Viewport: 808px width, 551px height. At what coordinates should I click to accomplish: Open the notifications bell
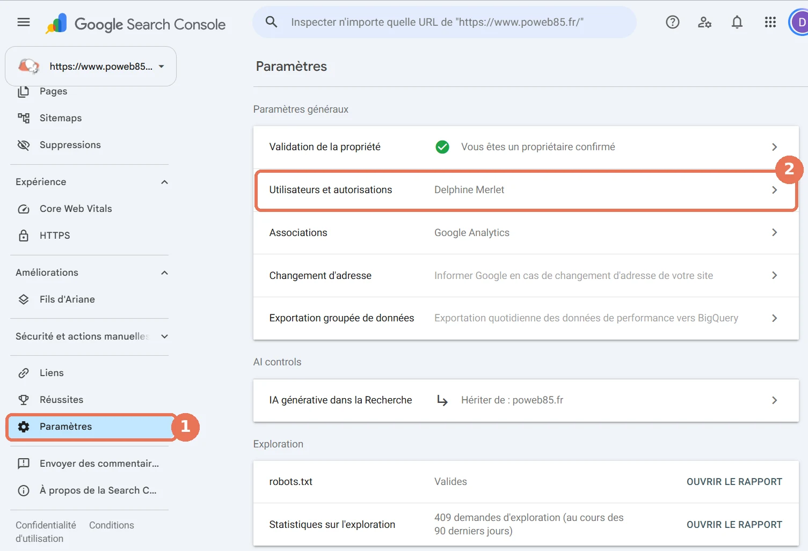point(737,22)
